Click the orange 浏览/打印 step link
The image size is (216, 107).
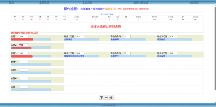pos(111,9)
